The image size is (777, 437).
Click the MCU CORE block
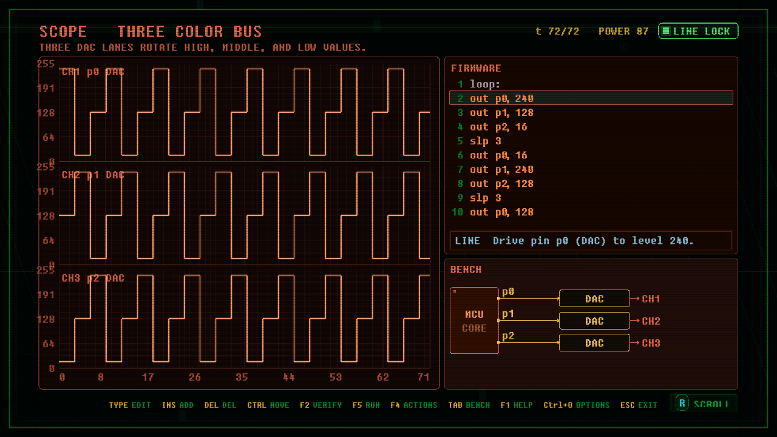[474, 320]
